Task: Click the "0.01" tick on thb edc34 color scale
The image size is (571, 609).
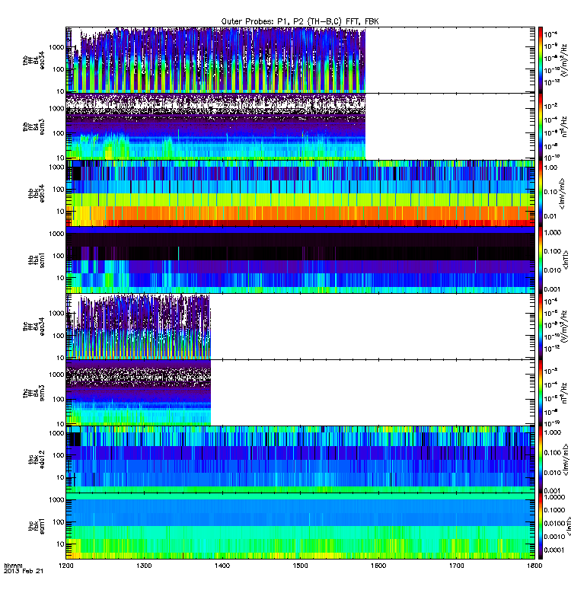Action: (550, 216)
